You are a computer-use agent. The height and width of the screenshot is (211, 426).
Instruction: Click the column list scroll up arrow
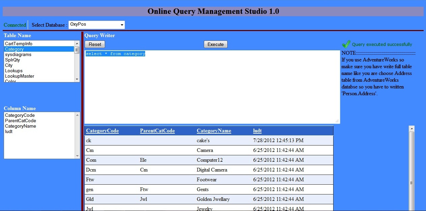point(77,115)
